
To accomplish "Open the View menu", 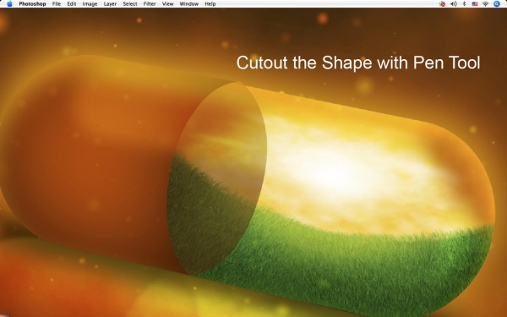I will [x=168, y=4].
